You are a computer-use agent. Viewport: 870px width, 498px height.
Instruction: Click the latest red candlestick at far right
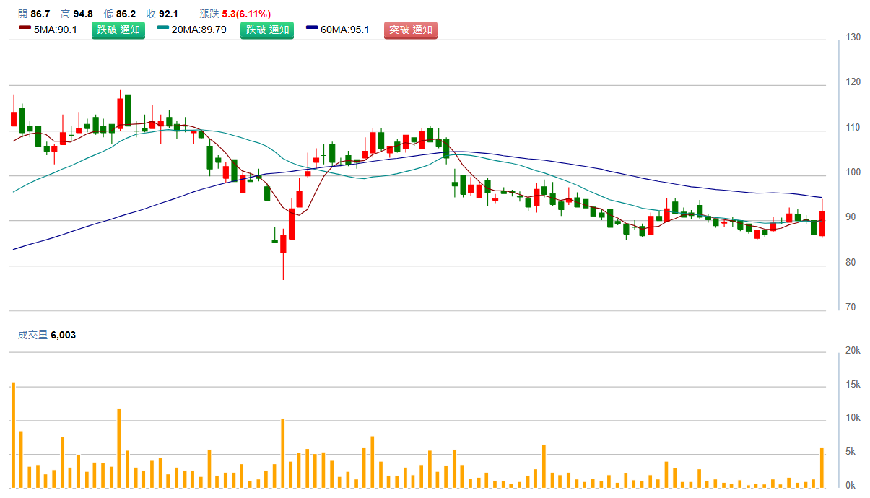click(x=822, y=223)
